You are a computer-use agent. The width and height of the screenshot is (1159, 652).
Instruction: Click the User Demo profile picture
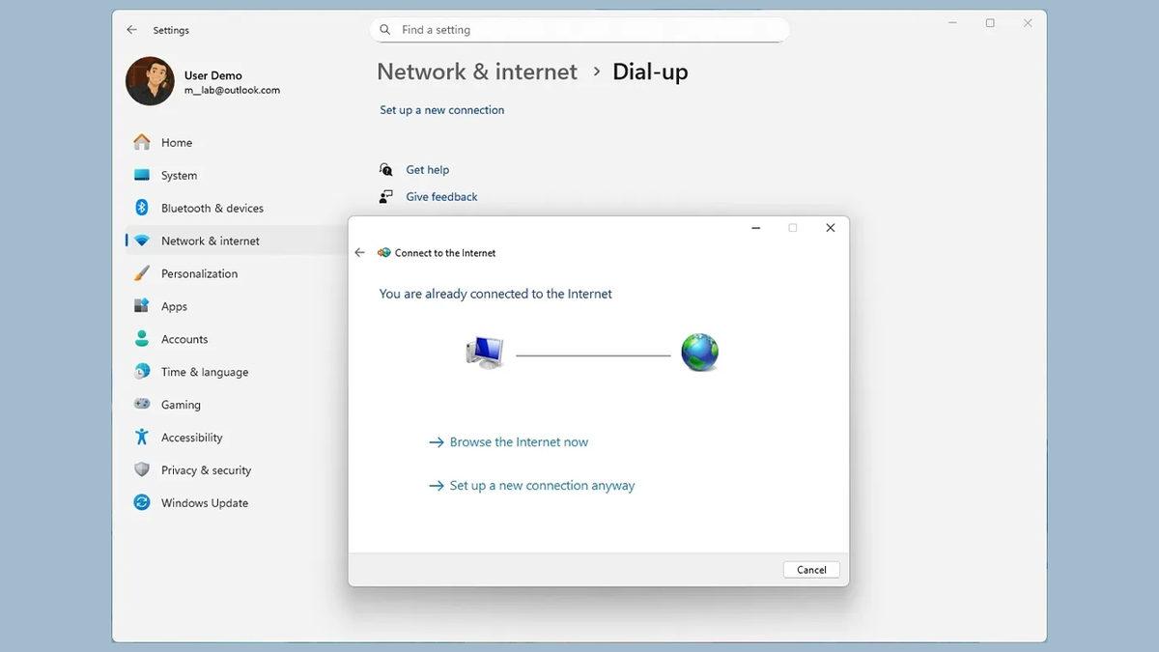coord(150,81)
